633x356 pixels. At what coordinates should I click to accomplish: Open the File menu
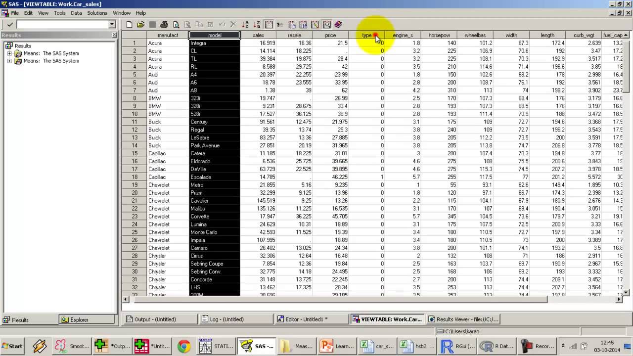(x=15, y=13)
